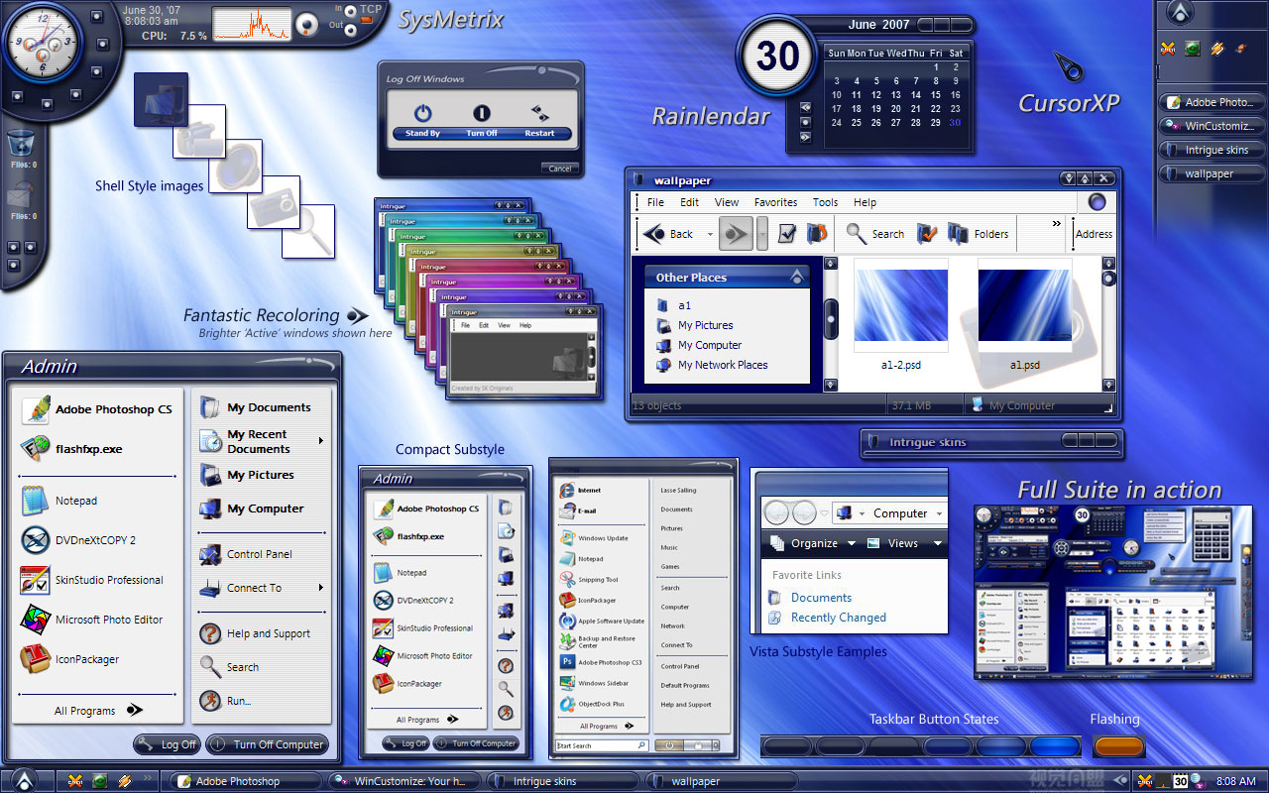Cancel the Log Off Windows dialog
The height and width of the screenshot is (793, 1269).
click(560, 169)
